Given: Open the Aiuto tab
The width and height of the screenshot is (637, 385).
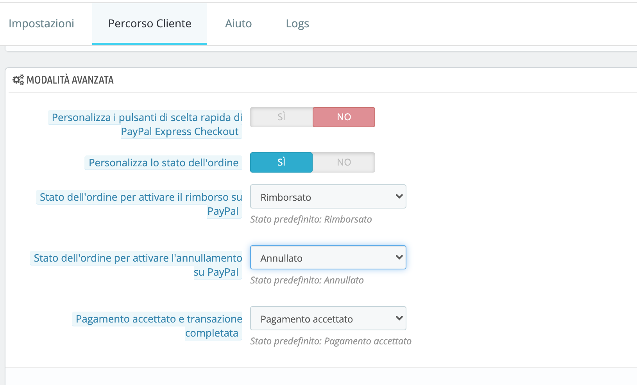Looking at the screenshot, I should 238,24.
